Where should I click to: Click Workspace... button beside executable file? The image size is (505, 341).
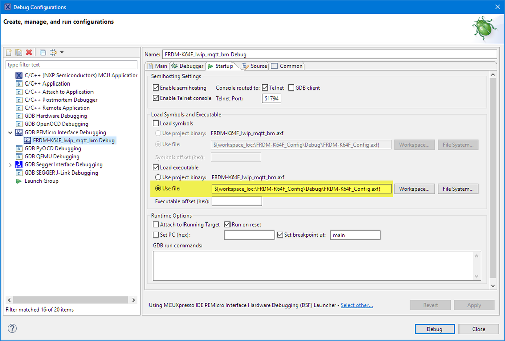click(x=414, y=189)
